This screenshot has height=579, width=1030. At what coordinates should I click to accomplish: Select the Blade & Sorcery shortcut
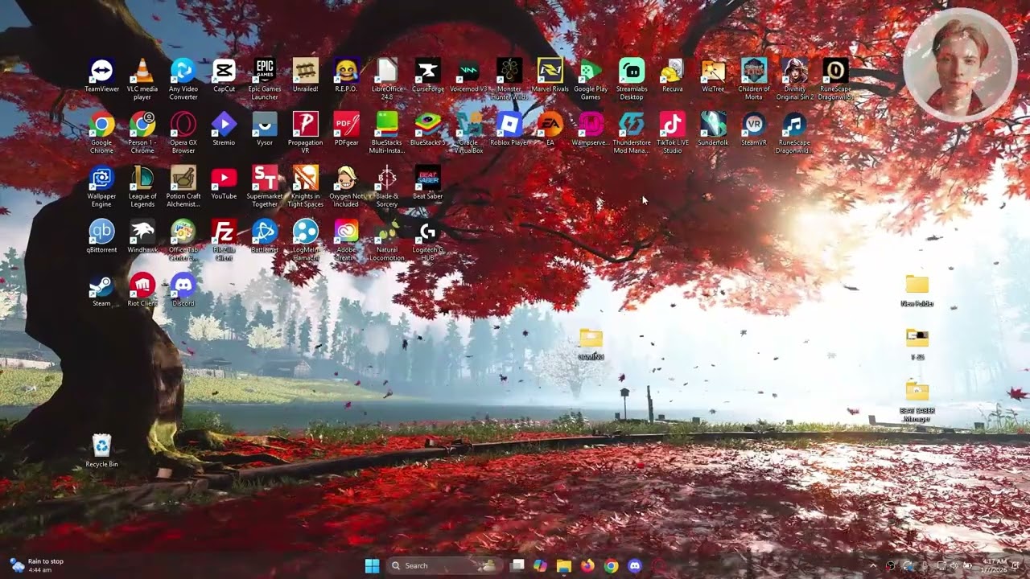pyautogui.click(x=387, y=179)
